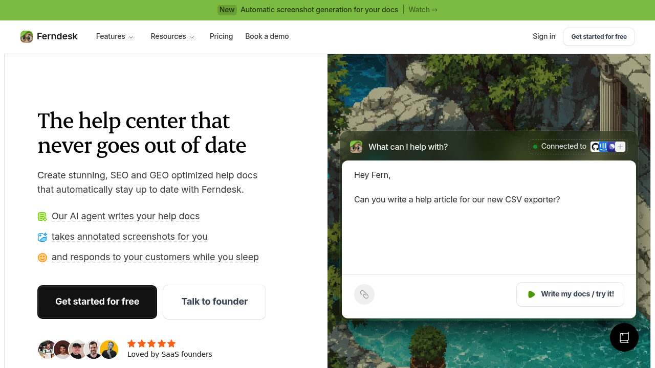Viewport: 655px width, 368px height.
Task: Click 'Talk to founder'
Action: [x=214, y=302]
